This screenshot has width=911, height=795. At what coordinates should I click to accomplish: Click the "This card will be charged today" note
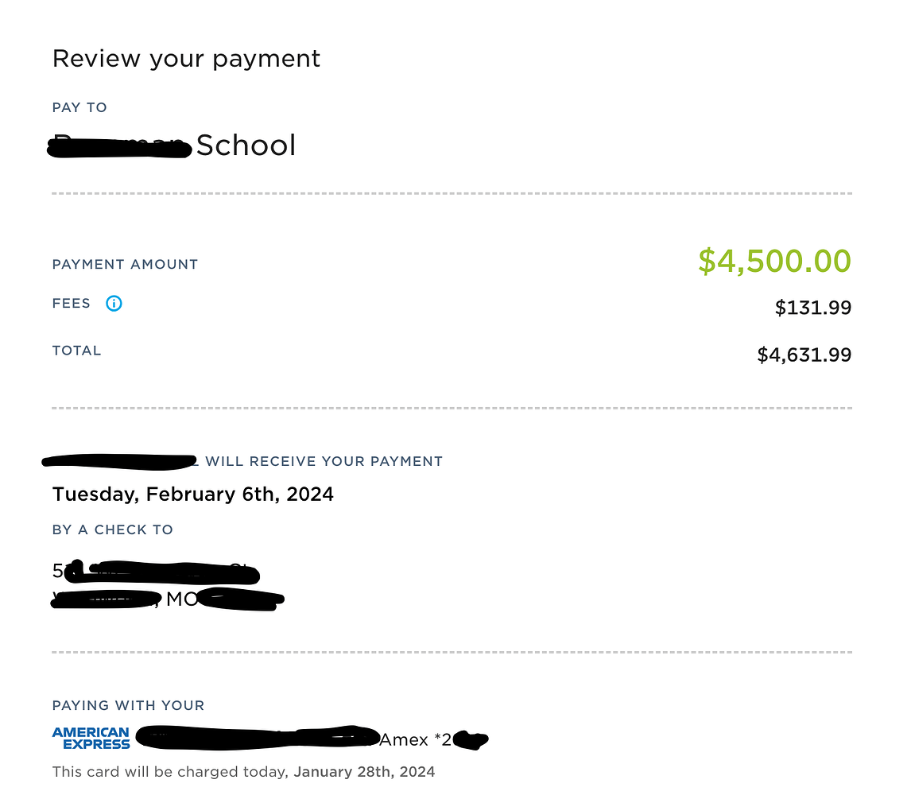(x=171, y=771)
